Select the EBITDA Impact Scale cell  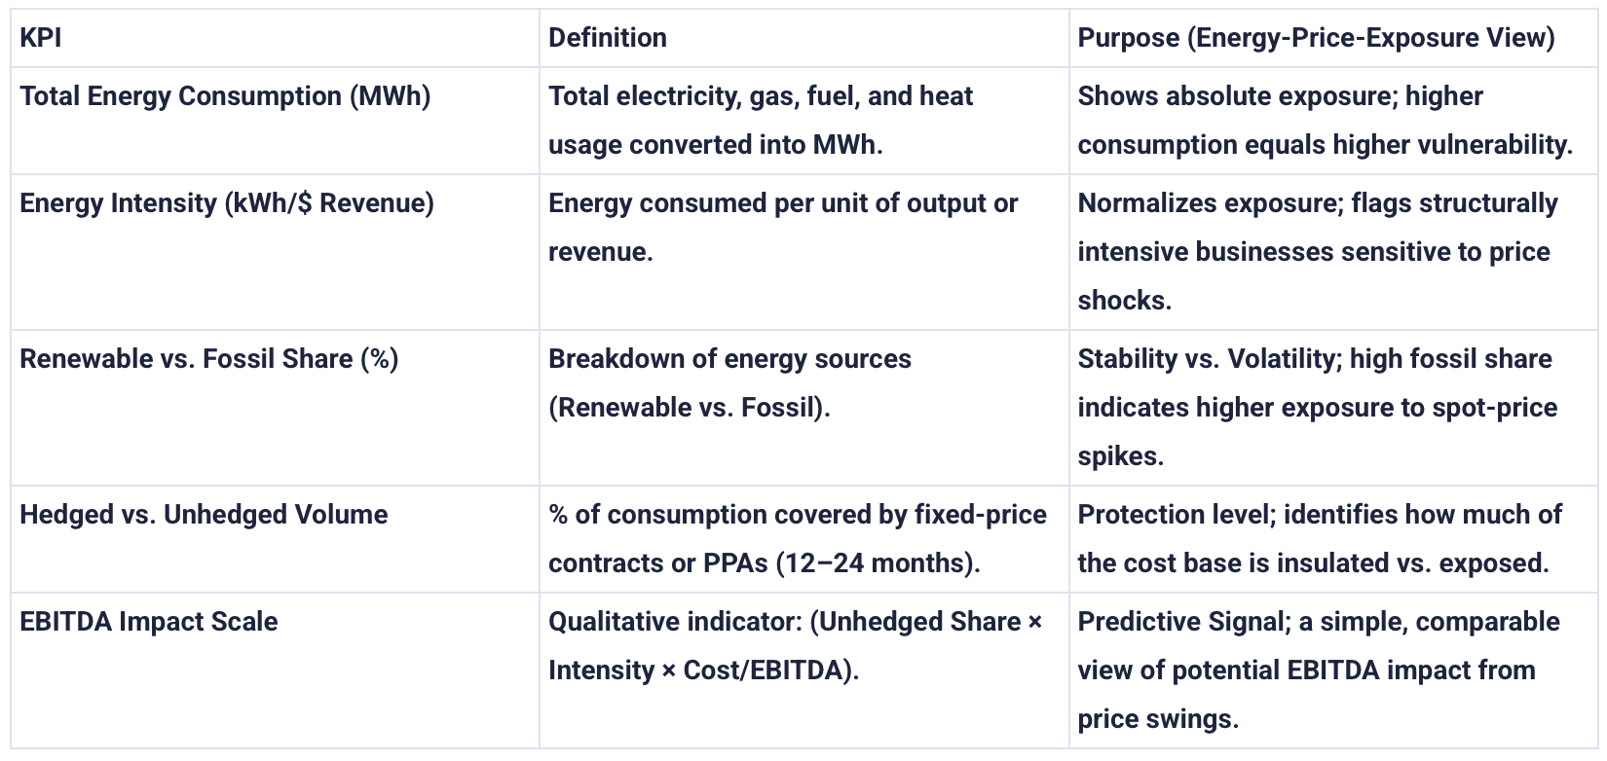click(x=149, y=622)
